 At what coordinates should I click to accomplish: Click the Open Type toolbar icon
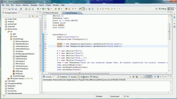coord(66,9)
